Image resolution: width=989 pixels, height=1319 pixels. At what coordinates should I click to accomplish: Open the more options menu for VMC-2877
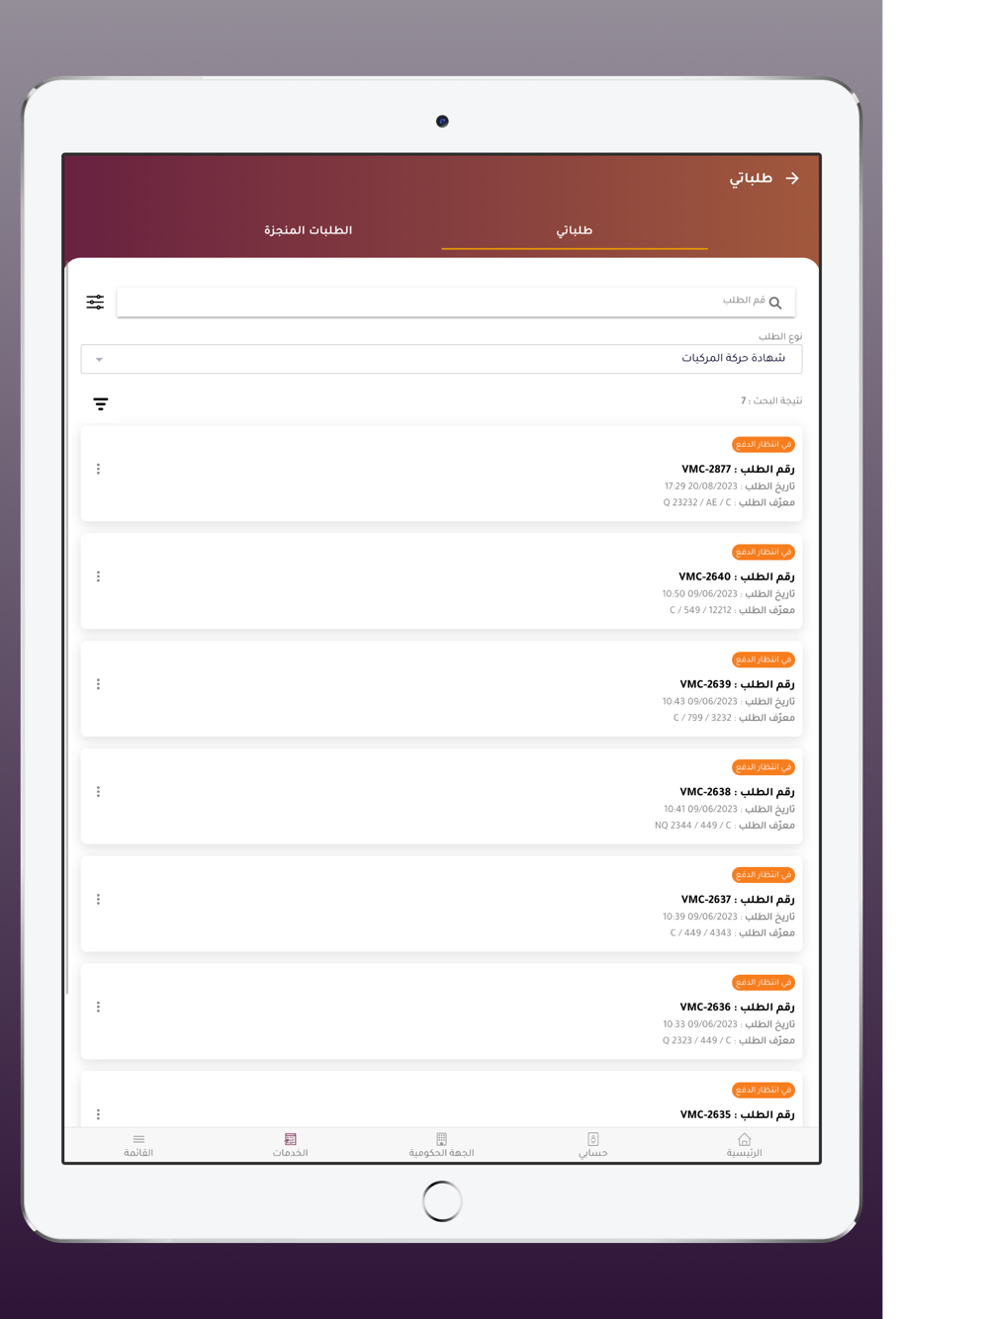point(98,469)
